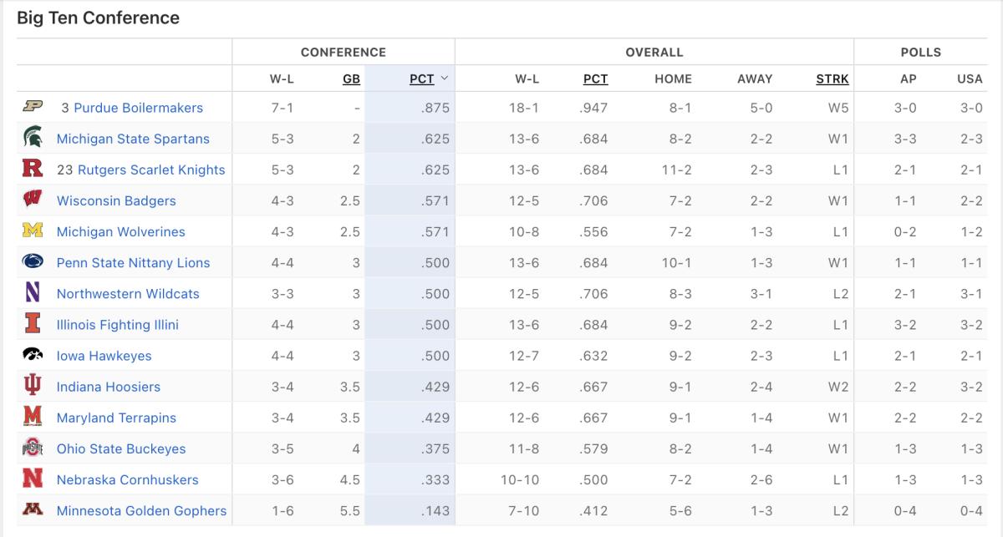The width and height of the screenshot is (1003, 537).
Task: Open the Nebraska Cornhuskers team link
Action: point(128,479)
